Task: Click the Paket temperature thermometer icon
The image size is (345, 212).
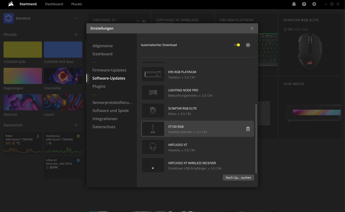Action: pyautogui.click(x=38, y=136)
